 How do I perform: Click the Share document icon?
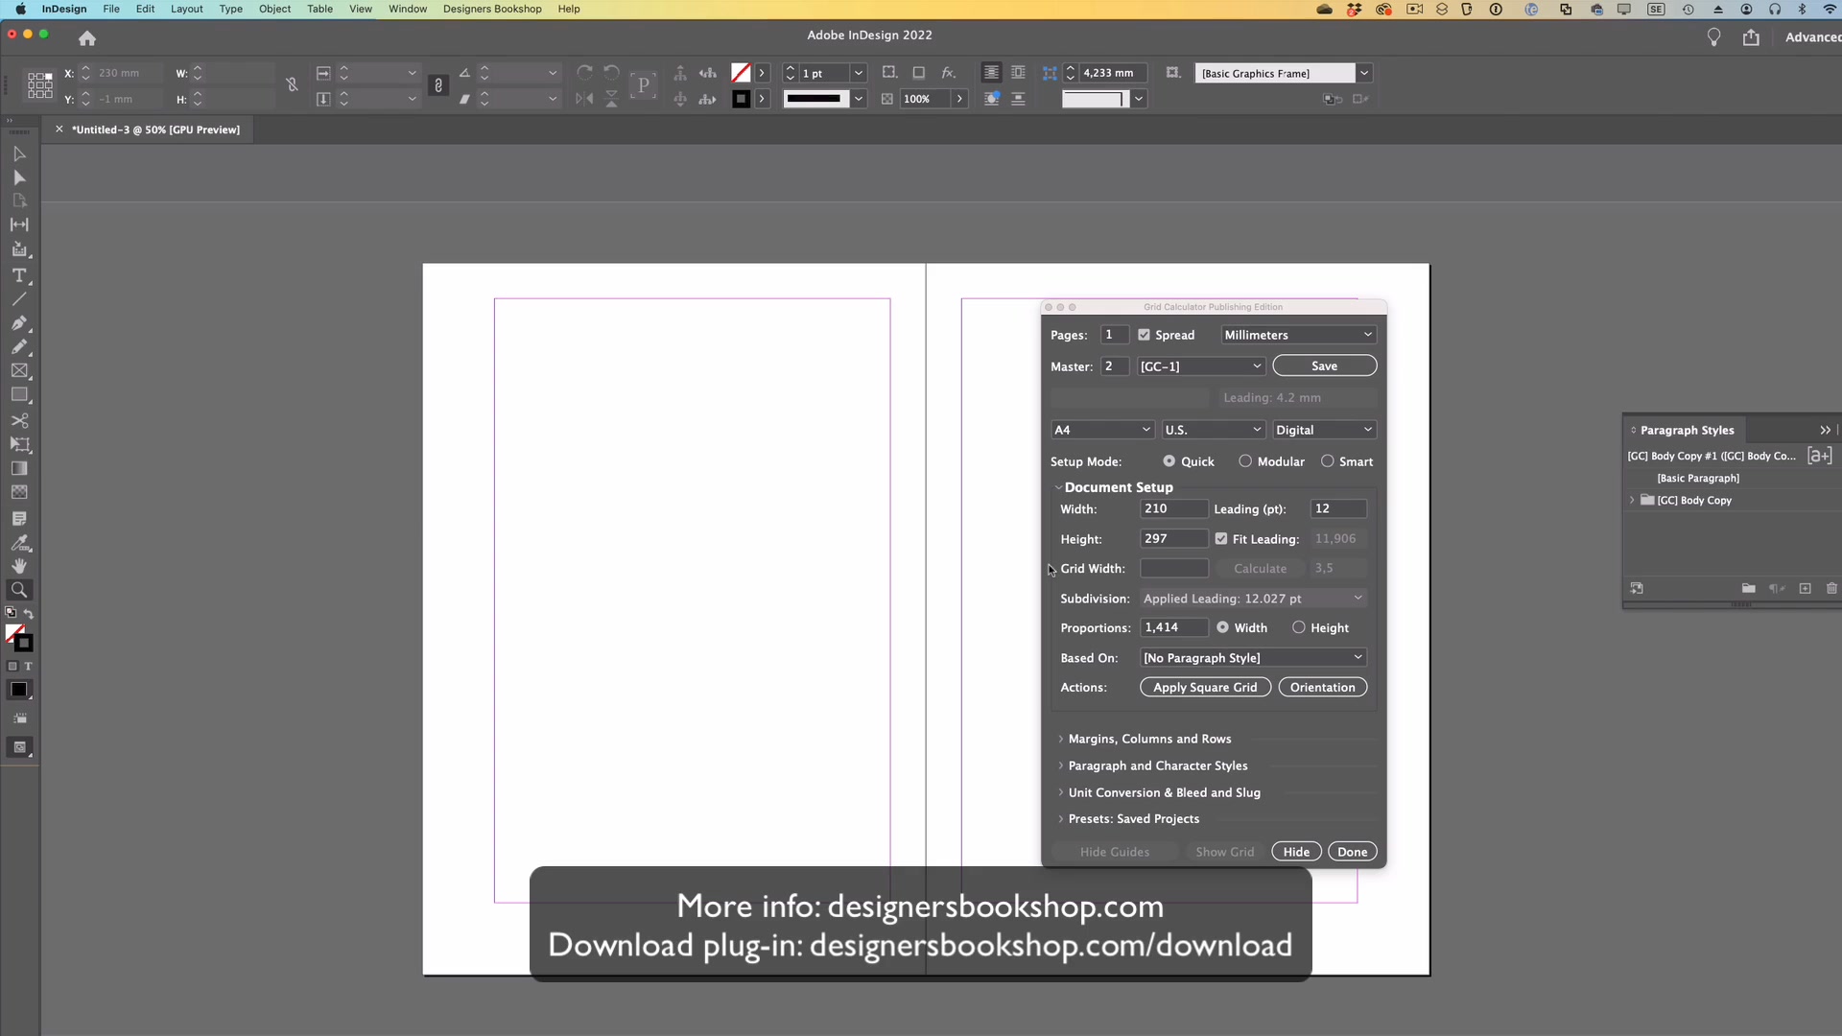click(1752, 37)
